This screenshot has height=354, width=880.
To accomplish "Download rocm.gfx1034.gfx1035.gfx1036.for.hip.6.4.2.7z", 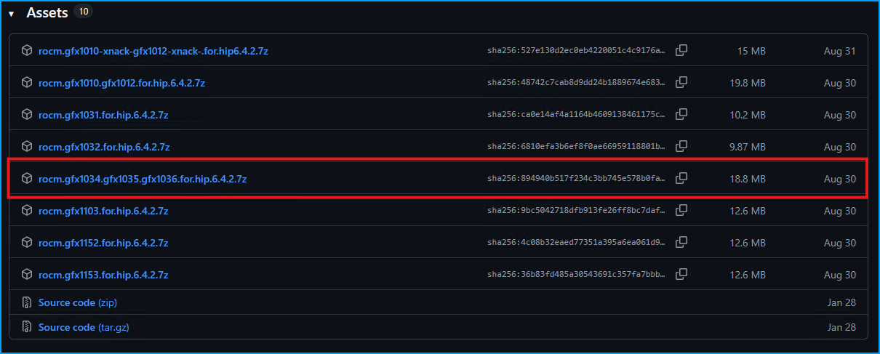I will click(143, 179).
